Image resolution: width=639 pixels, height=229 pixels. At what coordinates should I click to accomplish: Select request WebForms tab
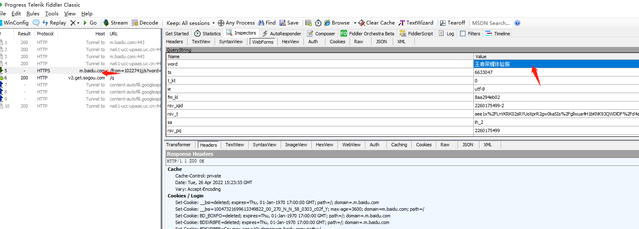[263, 42]
